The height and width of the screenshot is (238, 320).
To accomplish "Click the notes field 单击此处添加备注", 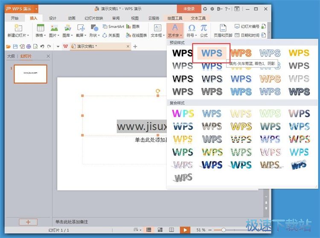I will click(x=72, y=222).
